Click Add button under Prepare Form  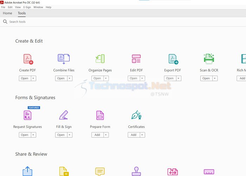(97, 135)
